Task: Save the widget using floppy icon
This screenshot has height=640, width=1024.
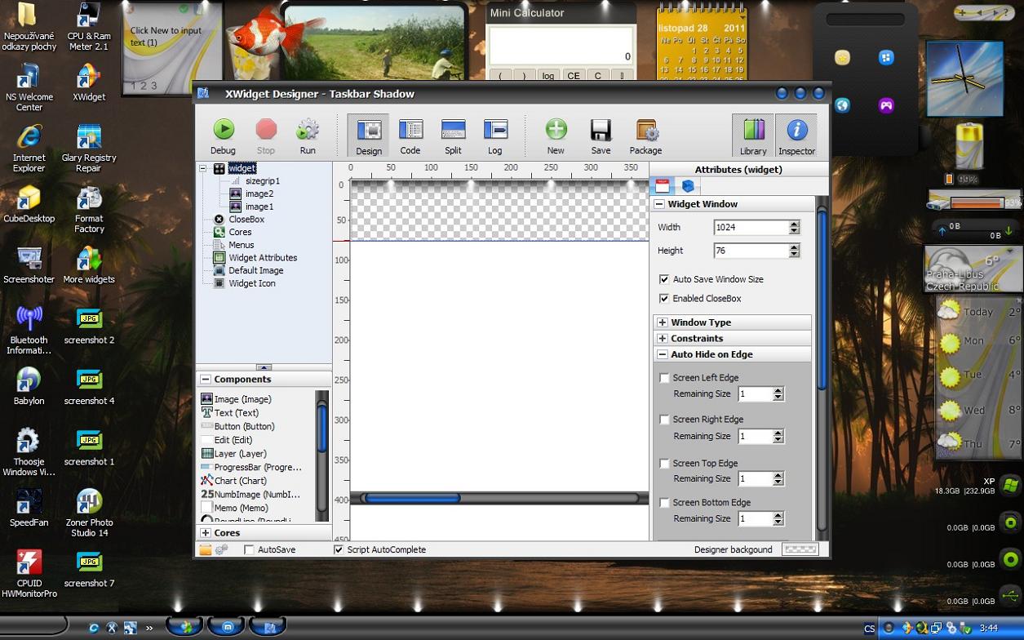Action: tap(601, 130)
